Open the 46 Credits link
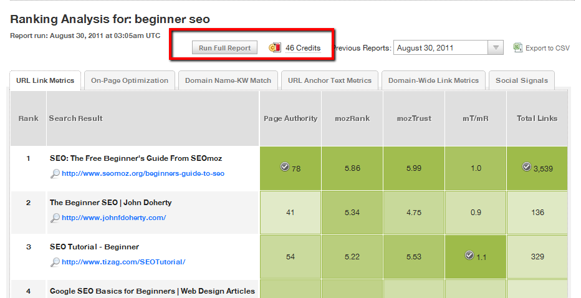 303,48
